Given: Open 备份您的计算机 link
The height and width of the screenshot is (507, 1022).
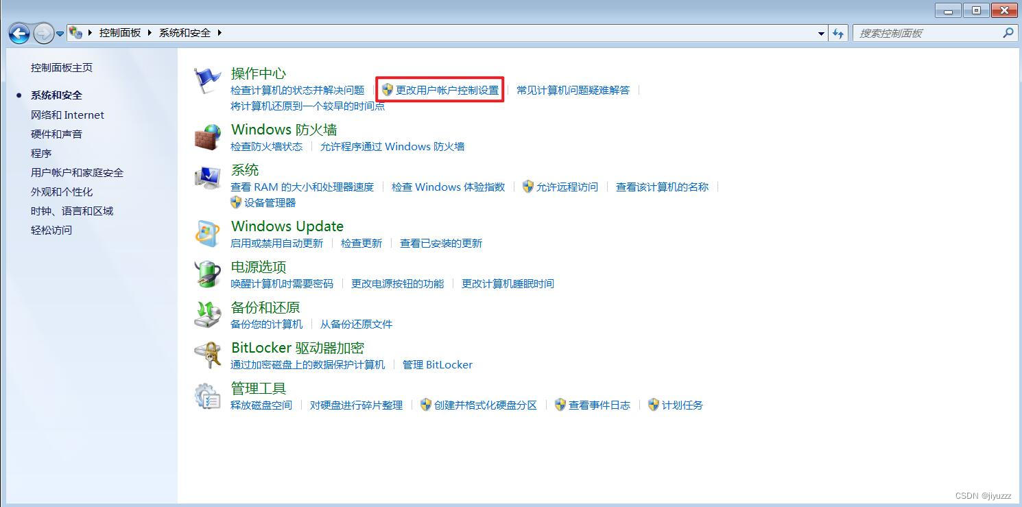Looking at the screenshot, I should coord(266,324).
